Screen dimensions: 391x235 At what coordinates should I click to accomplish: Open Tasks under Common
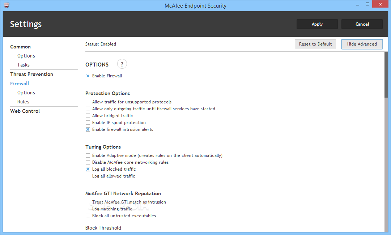[24, 65]
